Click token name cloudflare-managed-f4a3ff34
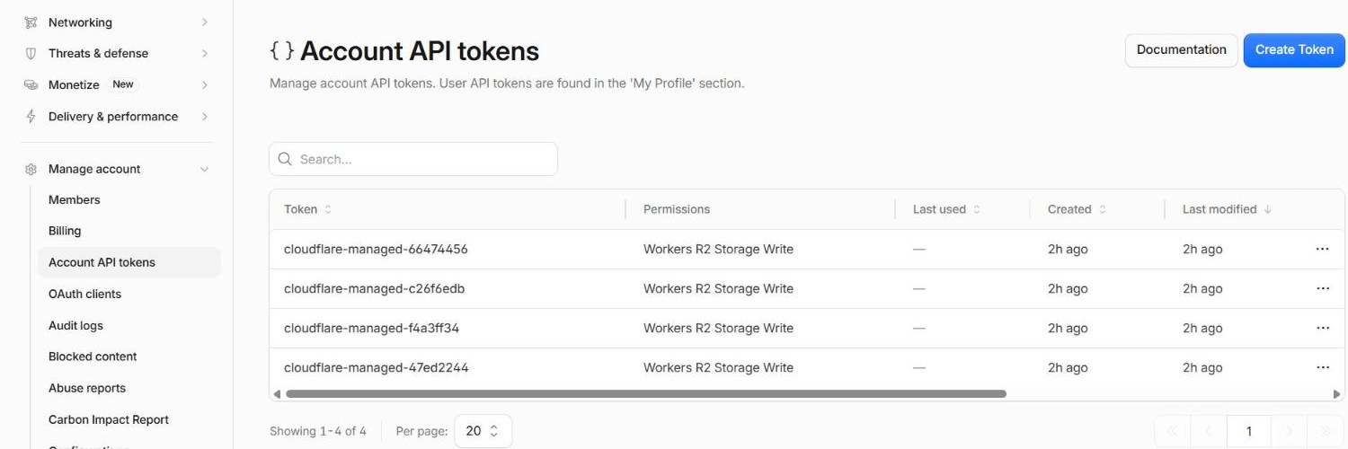 tap(371, 328)
